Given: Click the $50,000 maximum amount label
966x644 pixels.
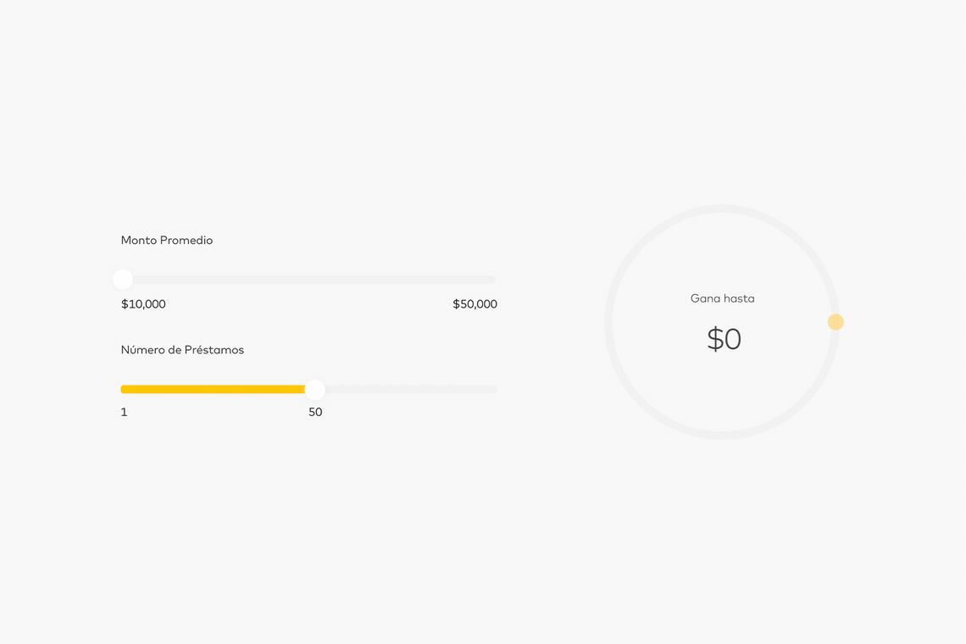Looking at the screenshot, I should 475,304.
